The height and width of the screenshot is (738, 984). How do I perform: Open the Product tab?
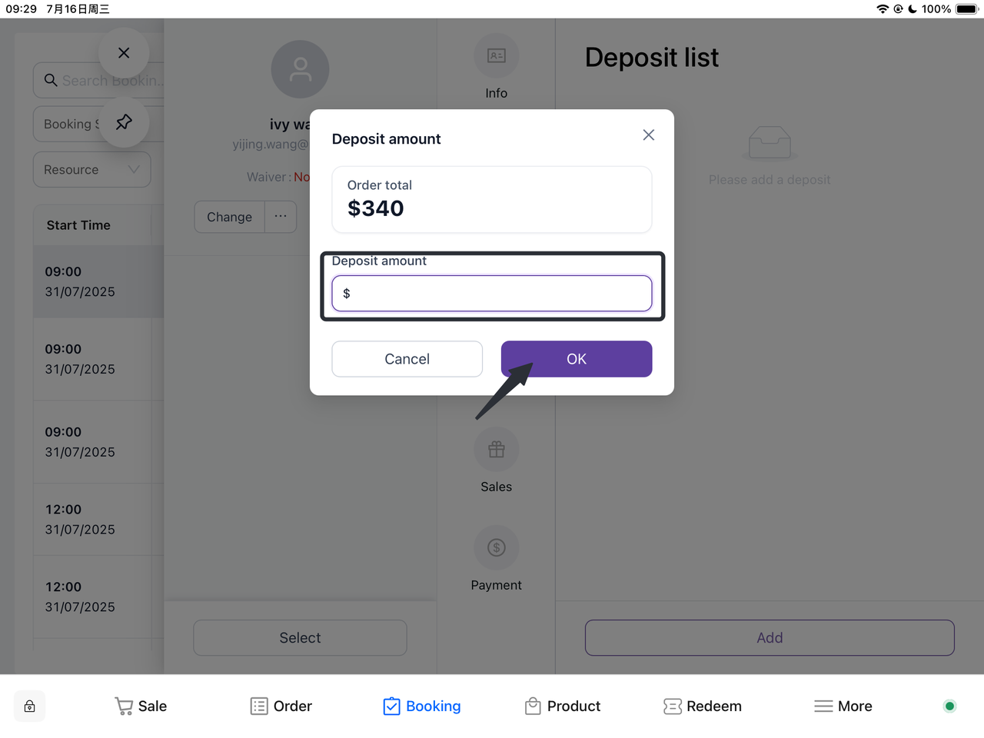[563, 706]
